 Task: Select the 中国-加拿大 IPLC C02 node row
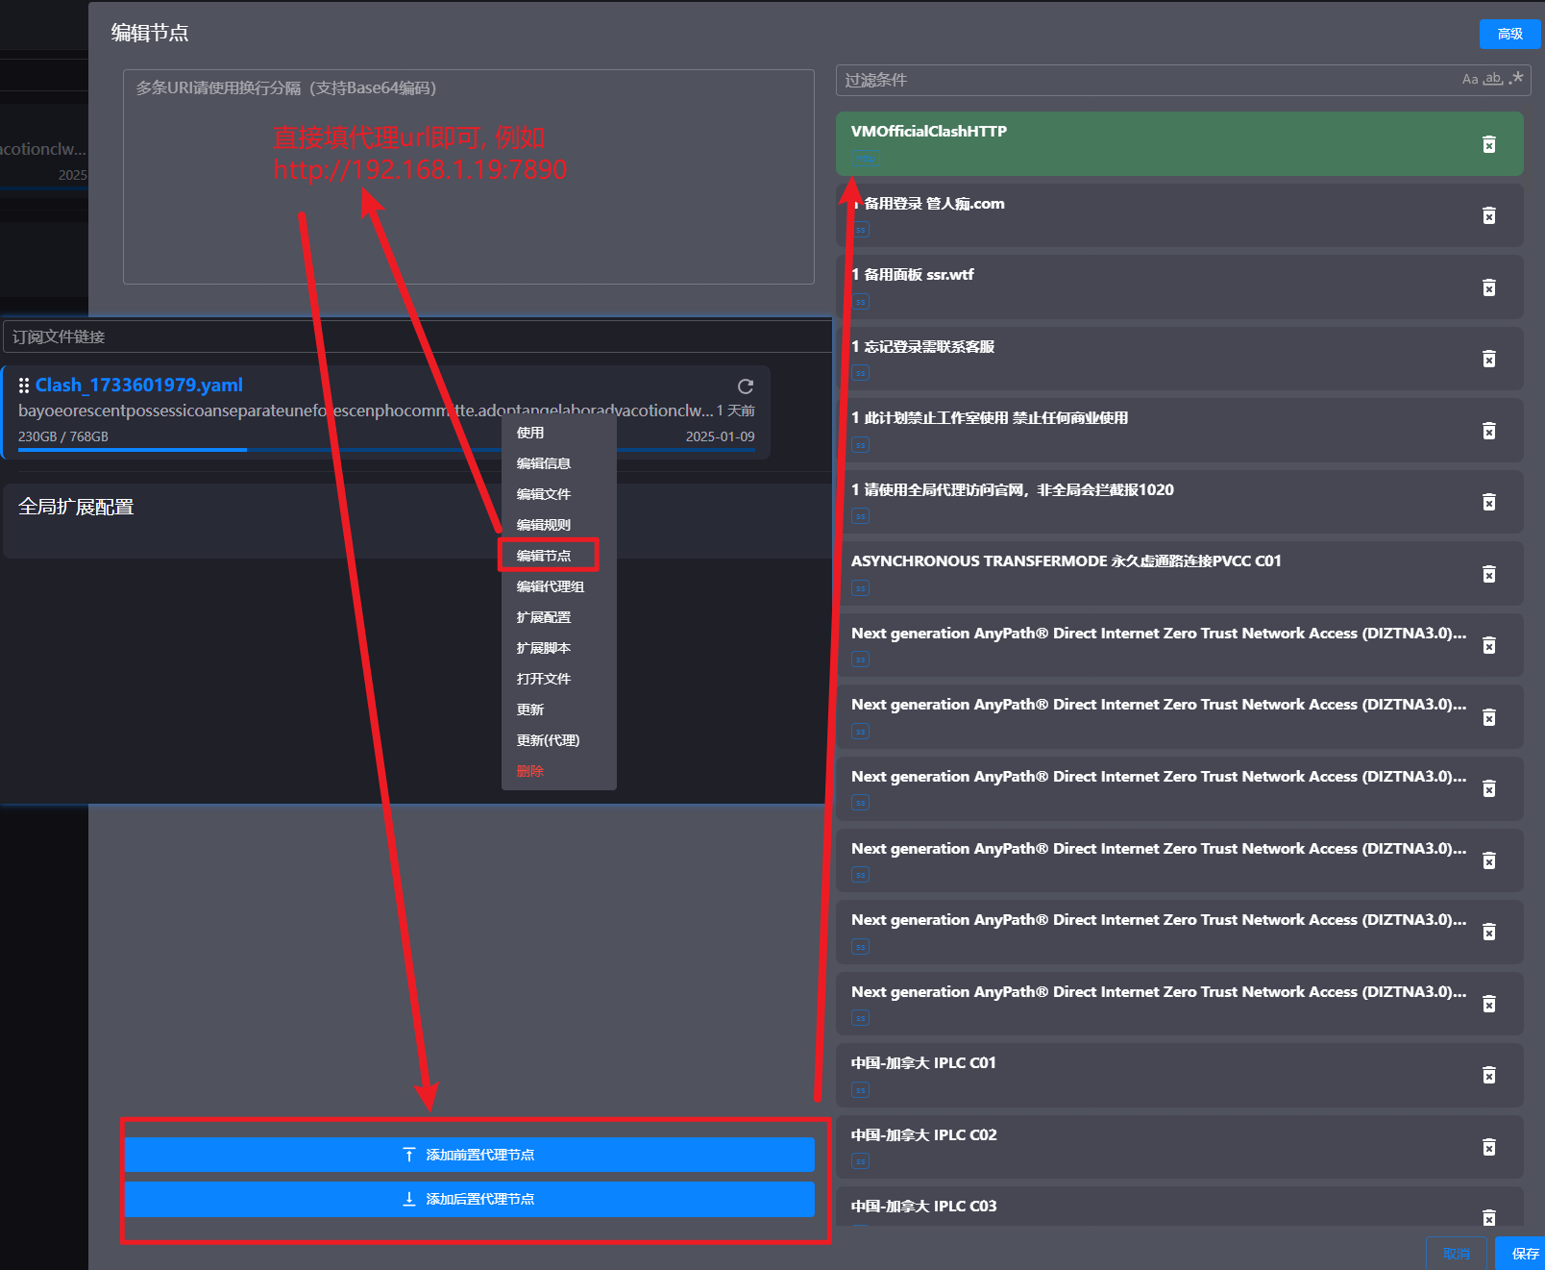[x=1180, y=1147]
